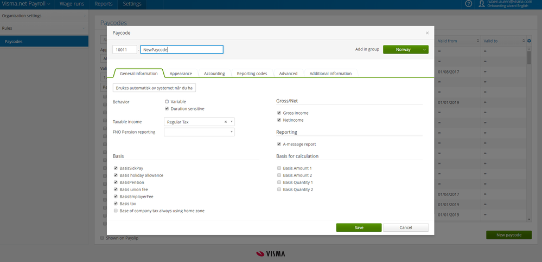
Task: Click the Visma logo in footer
Action: click(271, 254)
